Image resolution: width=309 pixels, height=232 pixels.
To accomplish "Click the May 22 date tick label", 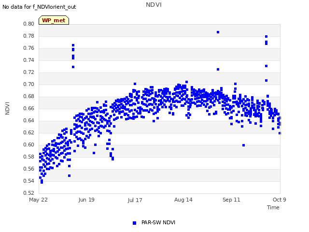I will point(38,200).
